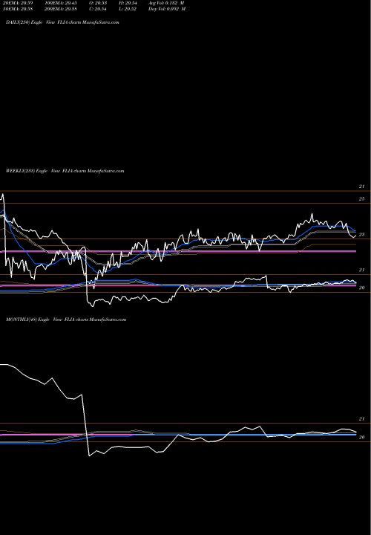This screenshot has height=535, width=371.
Task: Click the Day Vol reading
Action: 167,9
